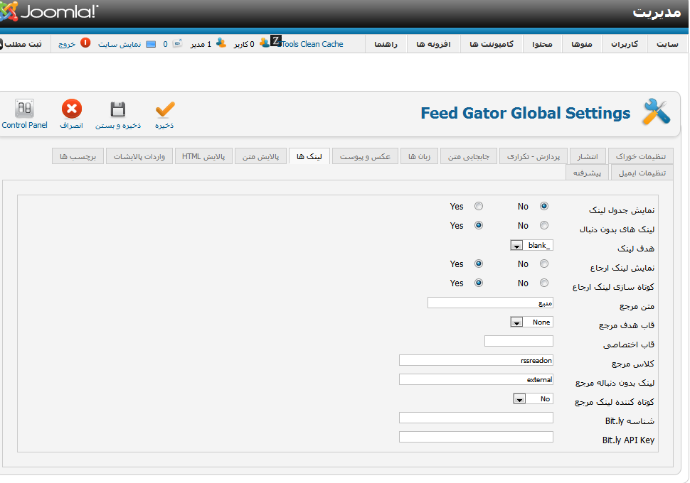Open the کامپوننت ها menu
Screen dimensions: 690x483
(492, 44)
